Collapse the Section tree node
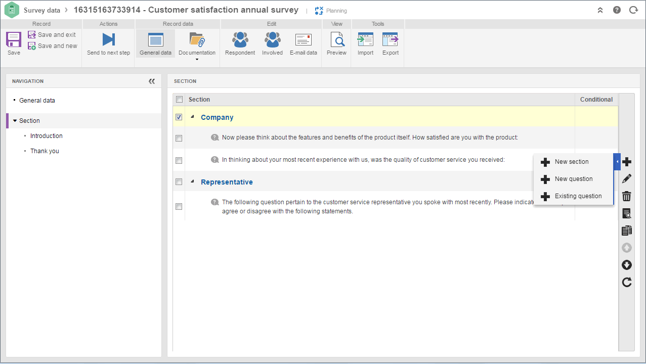 coord(15,121)
